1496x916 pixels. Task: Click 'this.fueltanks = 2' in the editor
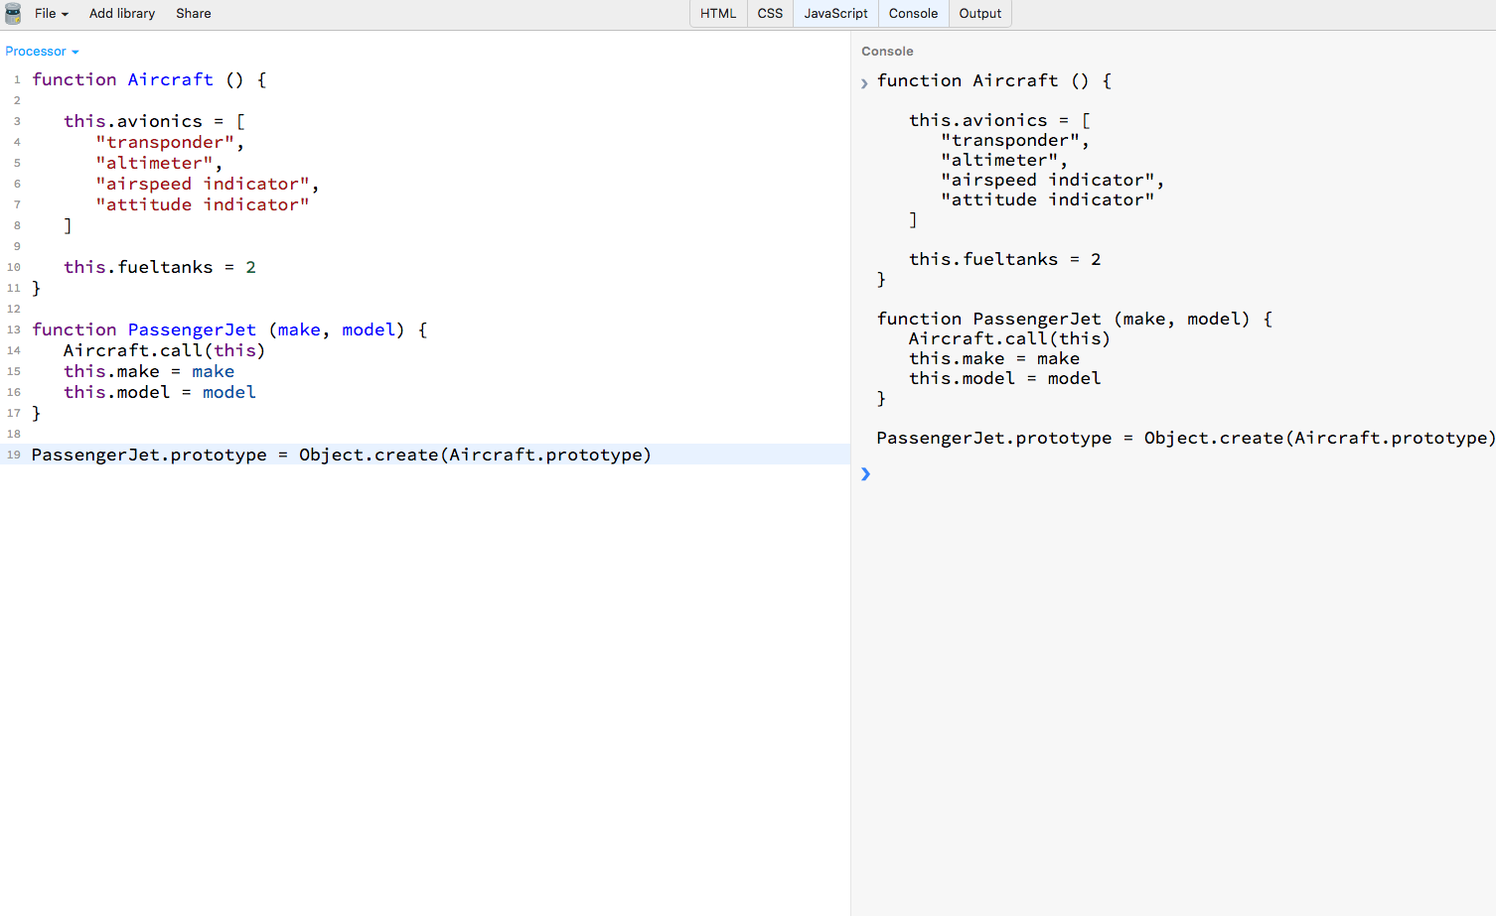160,267
